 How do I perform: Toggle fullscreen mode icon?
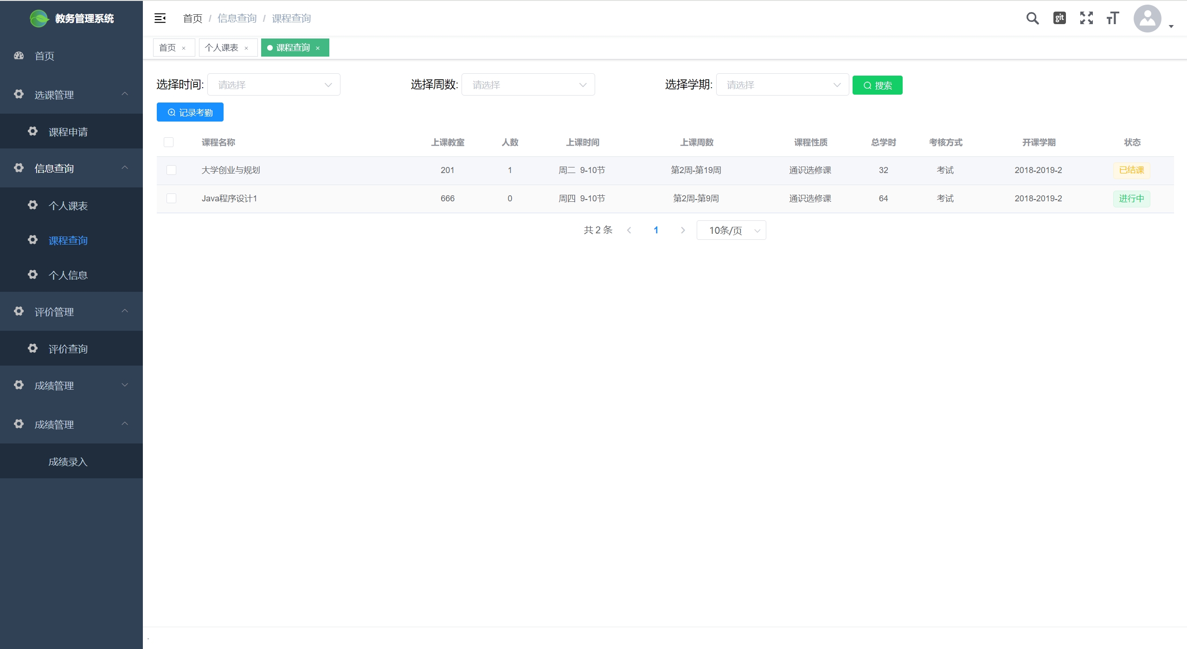pyautogui.click(x=1086, y=18)
